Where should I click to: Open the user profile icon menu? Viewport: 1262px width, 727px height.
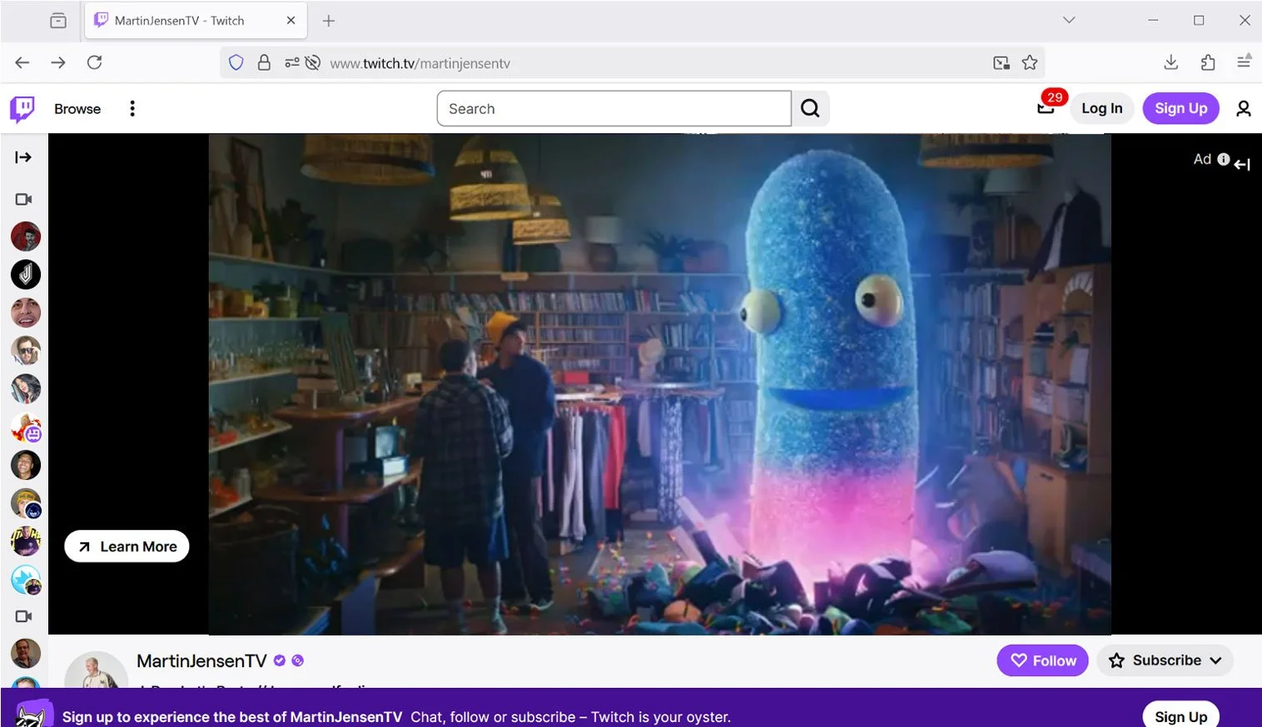click(1244, 109)
